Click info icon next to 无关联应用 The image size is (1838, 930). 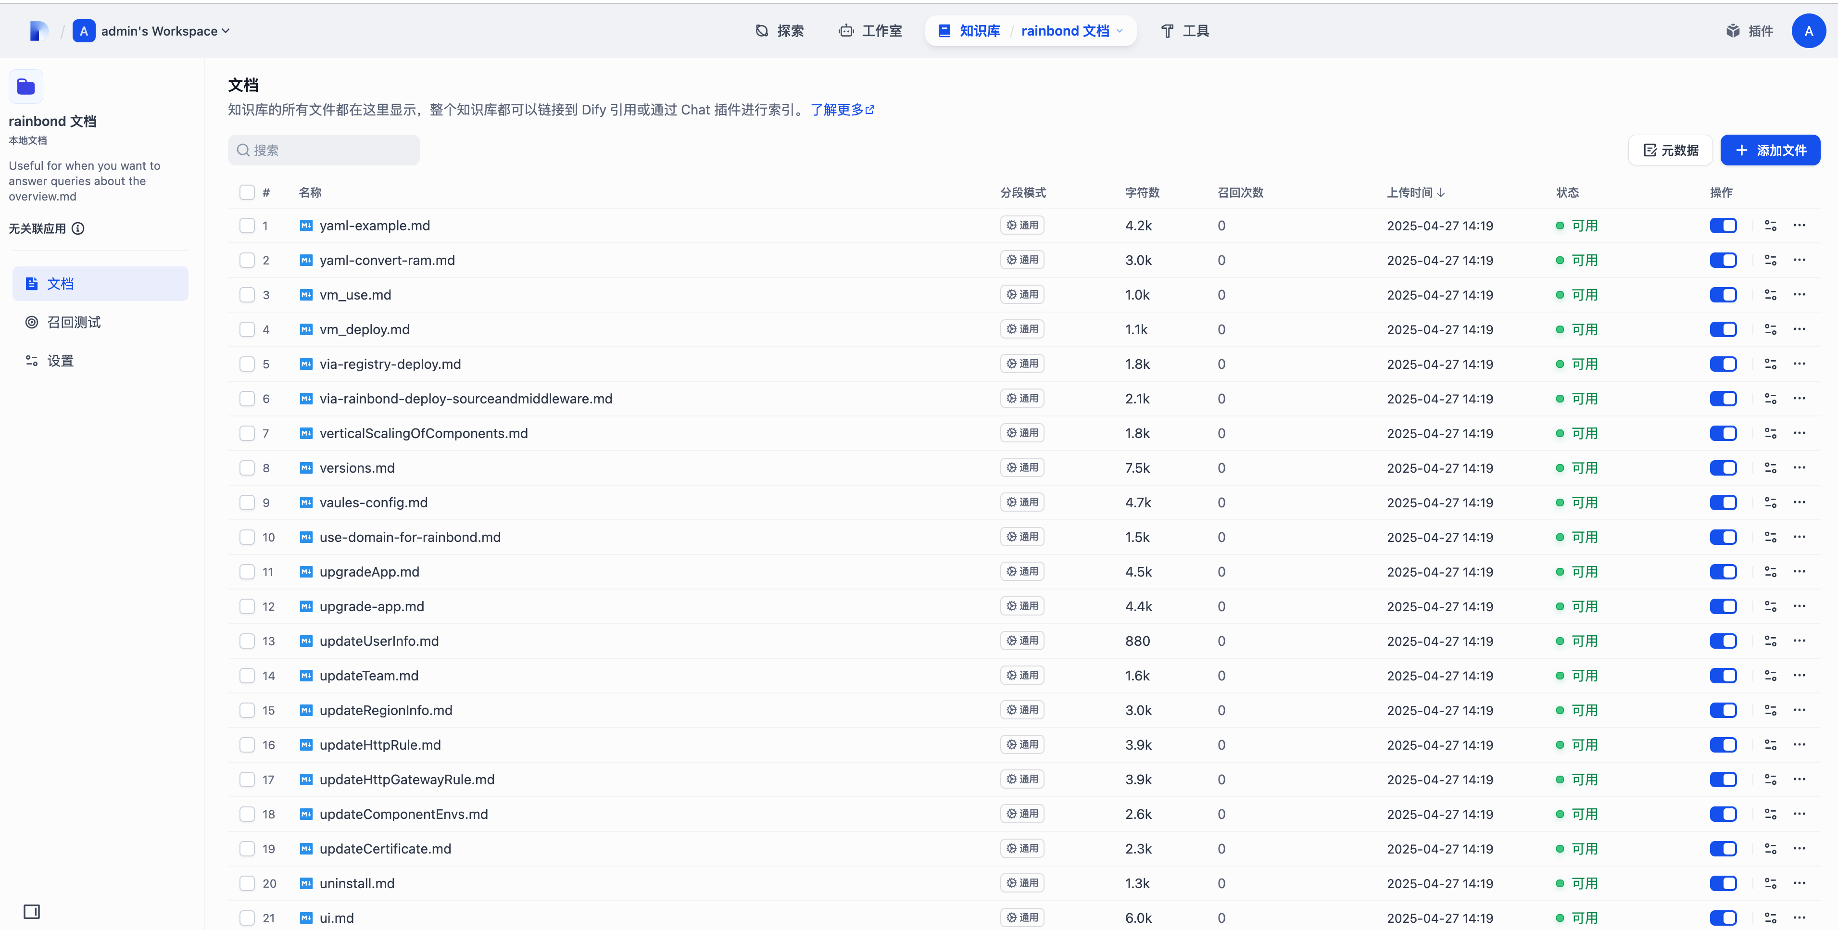[x=78, y=228]
